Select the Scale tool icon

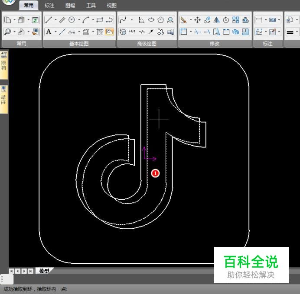click(245, 32)
